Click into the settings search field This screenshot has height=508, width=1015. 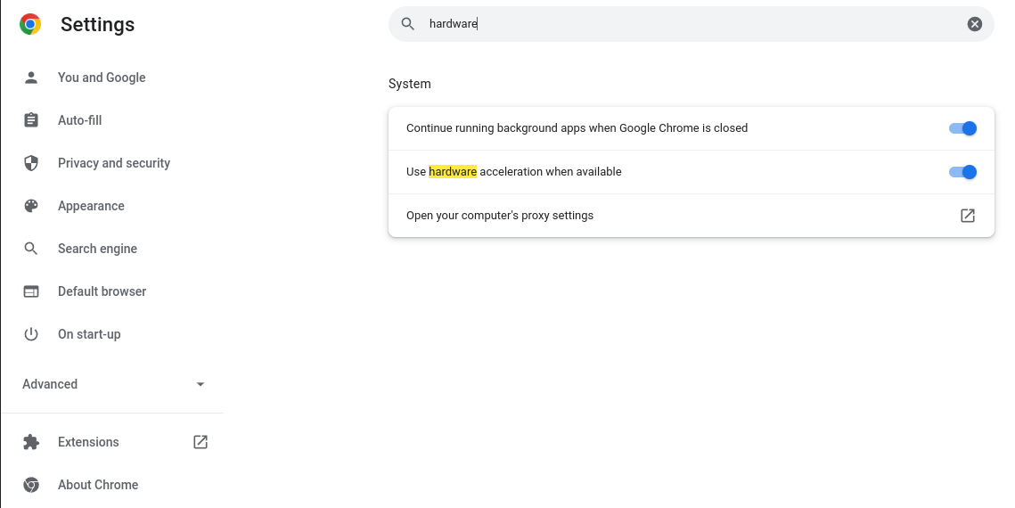coord(691,24)
